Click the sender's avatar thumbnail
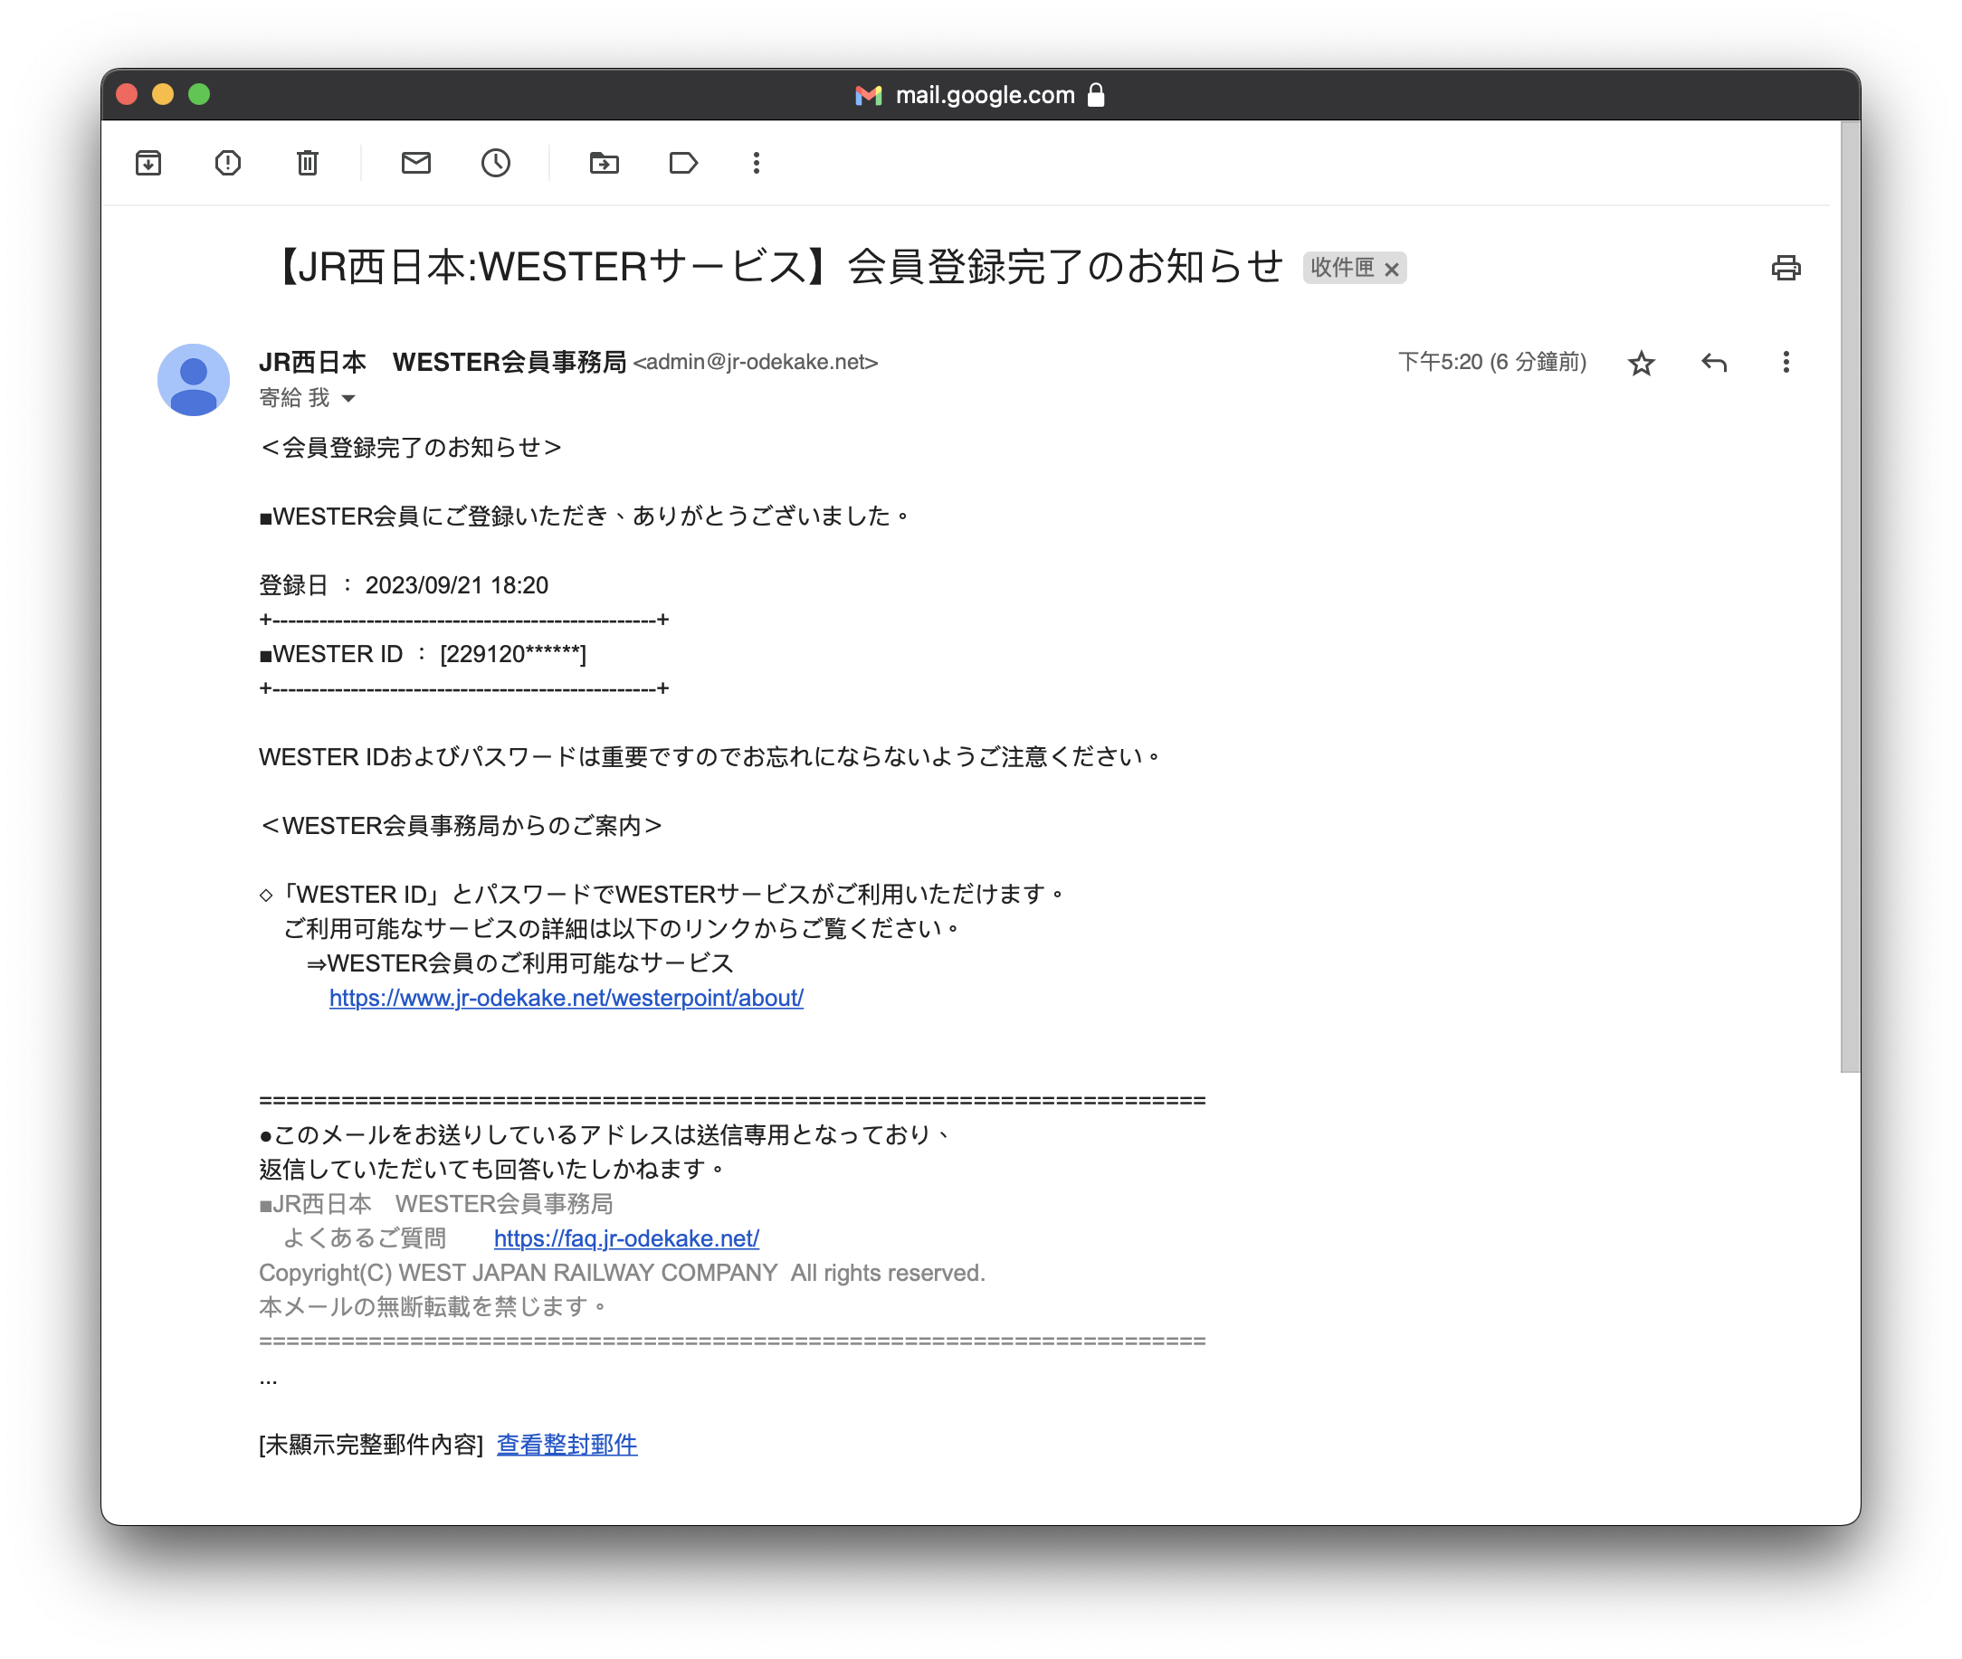Viewport: 1962px width, 1659px height. point(194,380)
